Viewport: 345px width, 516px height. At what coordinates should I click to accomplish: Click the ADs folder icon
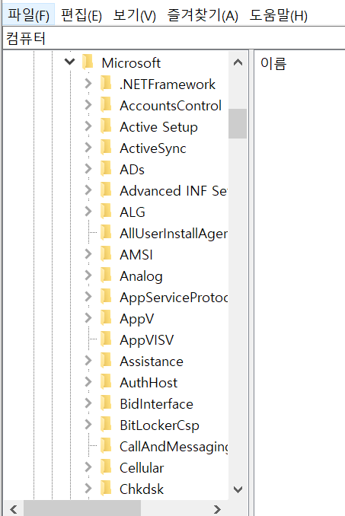click(106, 168)
